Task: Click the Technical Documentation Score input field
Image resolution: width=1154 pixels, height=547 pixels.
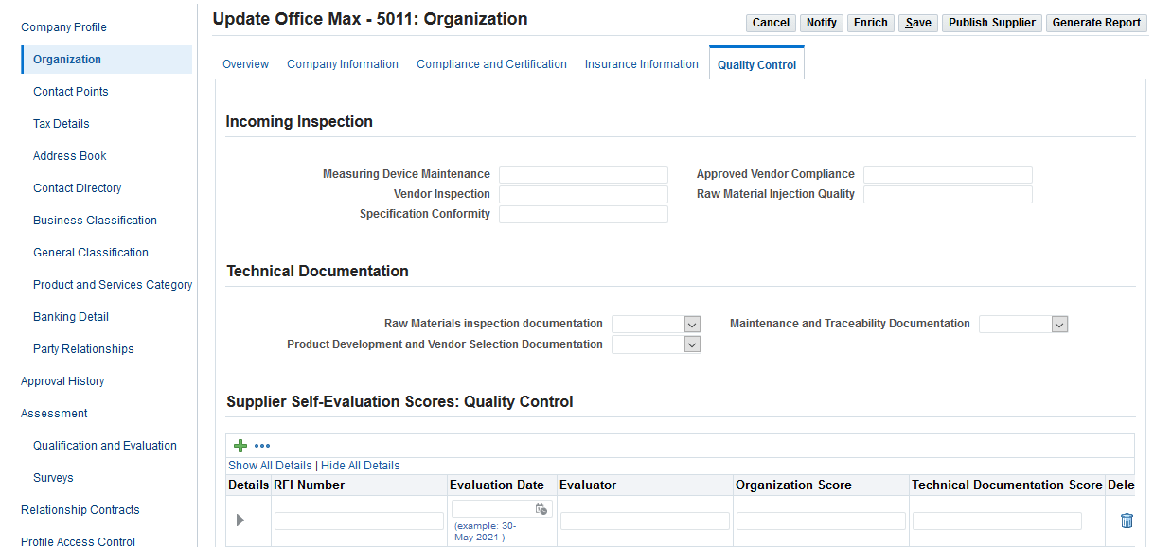Action: pos(997,521)
